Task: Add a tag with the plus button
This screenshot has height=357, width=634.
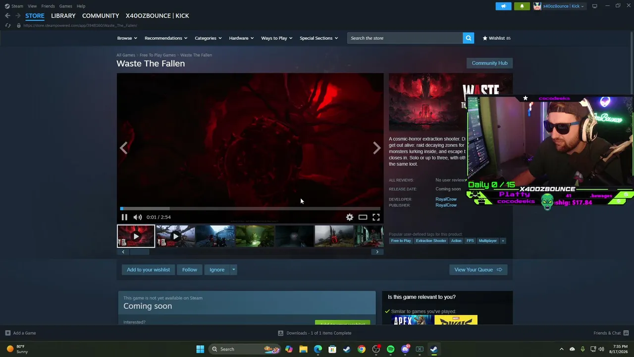Action: (503, 241)
